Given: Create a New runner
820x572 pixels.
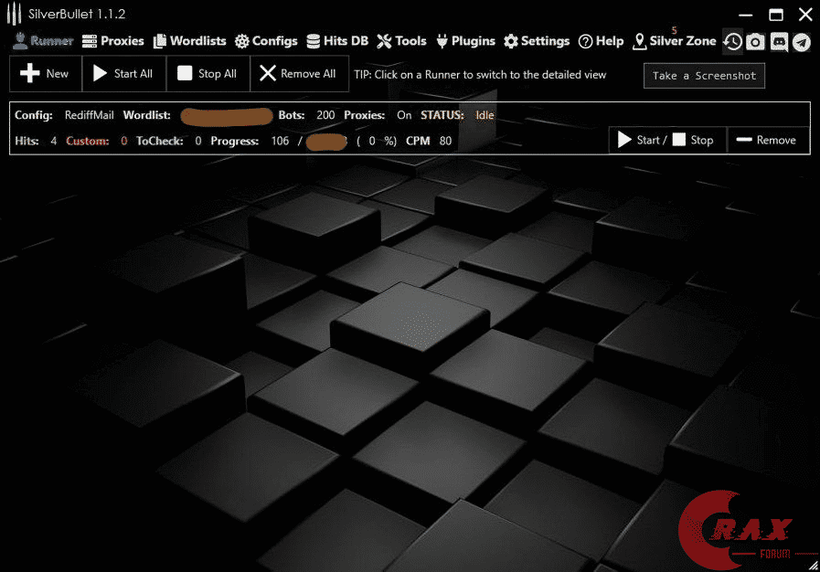Looking at the screenshot, I should [x=46, y=74].
